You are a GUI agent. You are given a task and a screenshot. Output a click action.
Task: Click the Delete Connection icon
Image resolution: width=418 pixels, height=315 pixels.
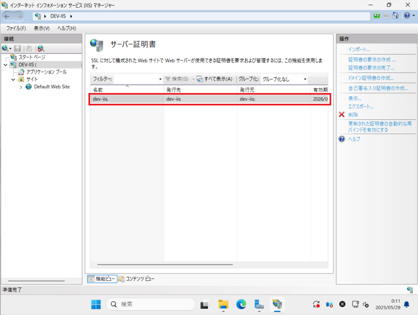point(41,48)
